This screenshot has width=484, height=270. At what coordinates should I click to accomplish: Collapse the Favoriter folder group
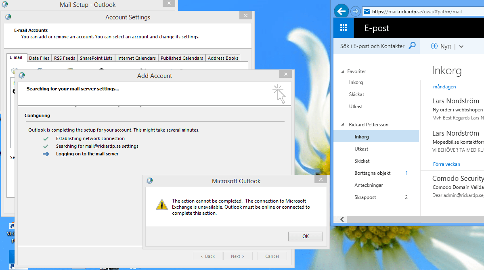(x=342, y=71)
